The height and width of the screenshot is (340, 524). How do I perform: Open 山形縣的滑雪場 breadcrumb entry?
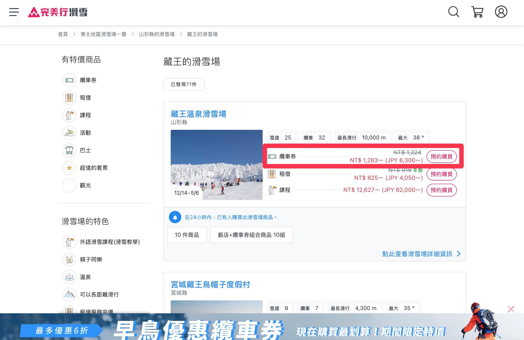156,34
